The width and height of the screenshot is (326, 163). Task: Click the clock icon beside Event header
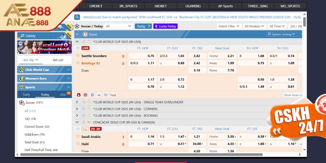[x=85, y=35]
